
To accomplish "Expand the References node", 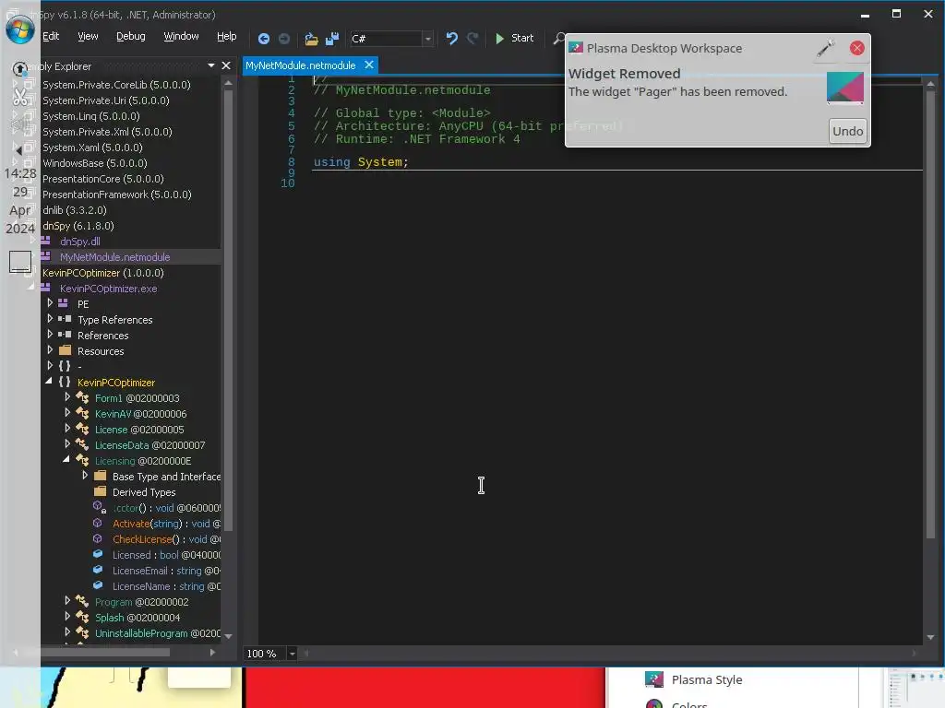I will [x=50, y=334].
